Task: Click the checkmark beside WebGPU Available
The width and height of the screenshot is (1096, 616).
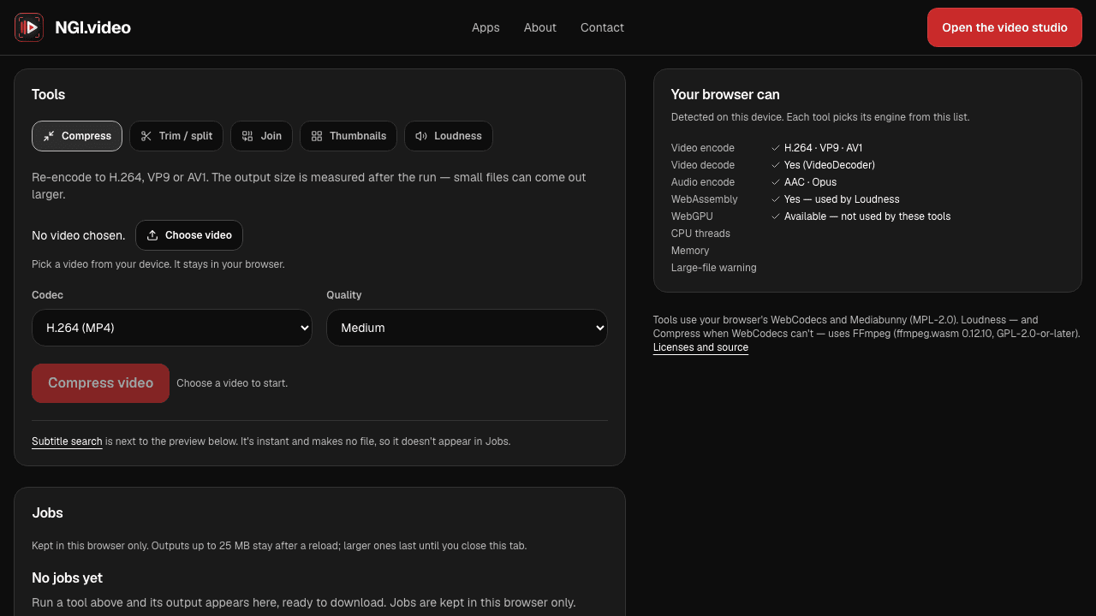Action: [776, 216]
